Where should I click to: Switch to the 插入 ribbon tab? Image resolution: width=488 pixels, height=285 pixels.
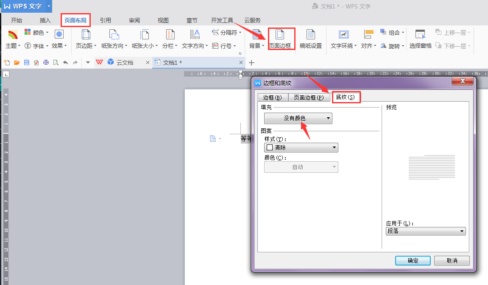tap(45, 20)
